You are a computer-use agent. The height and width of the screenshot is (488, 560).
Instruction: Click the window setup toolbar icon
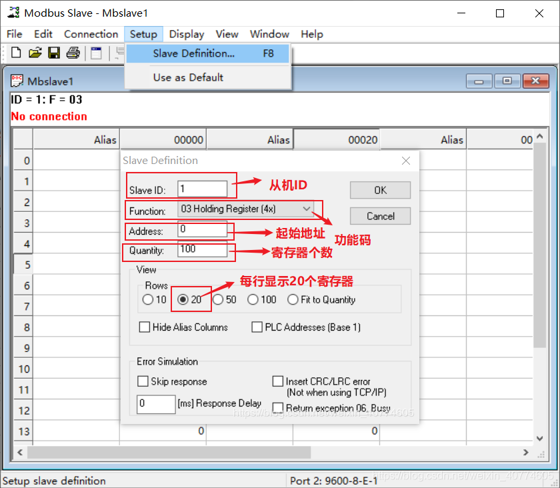(96, 53)
